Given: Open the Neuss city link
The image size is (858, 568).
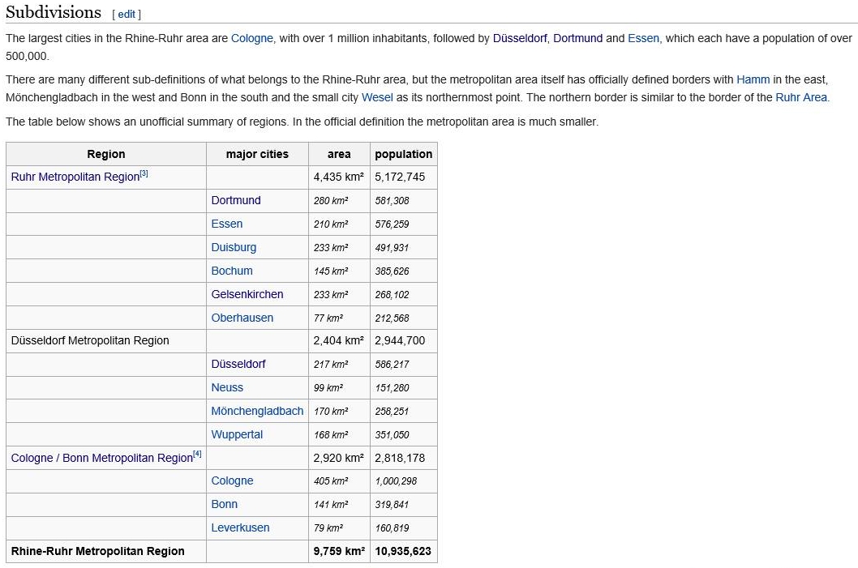Looking at the screenshot, I should pyautogui.click(x=227, y=387).
